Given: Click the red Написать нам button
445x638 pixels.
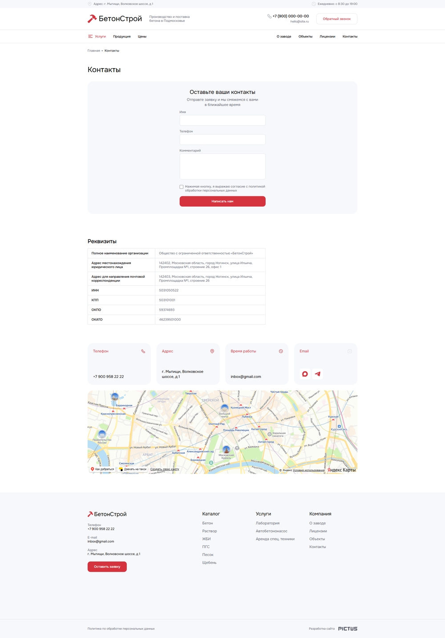Looking at the screenshot, I should pyautogui.click(x=222, y=201).
